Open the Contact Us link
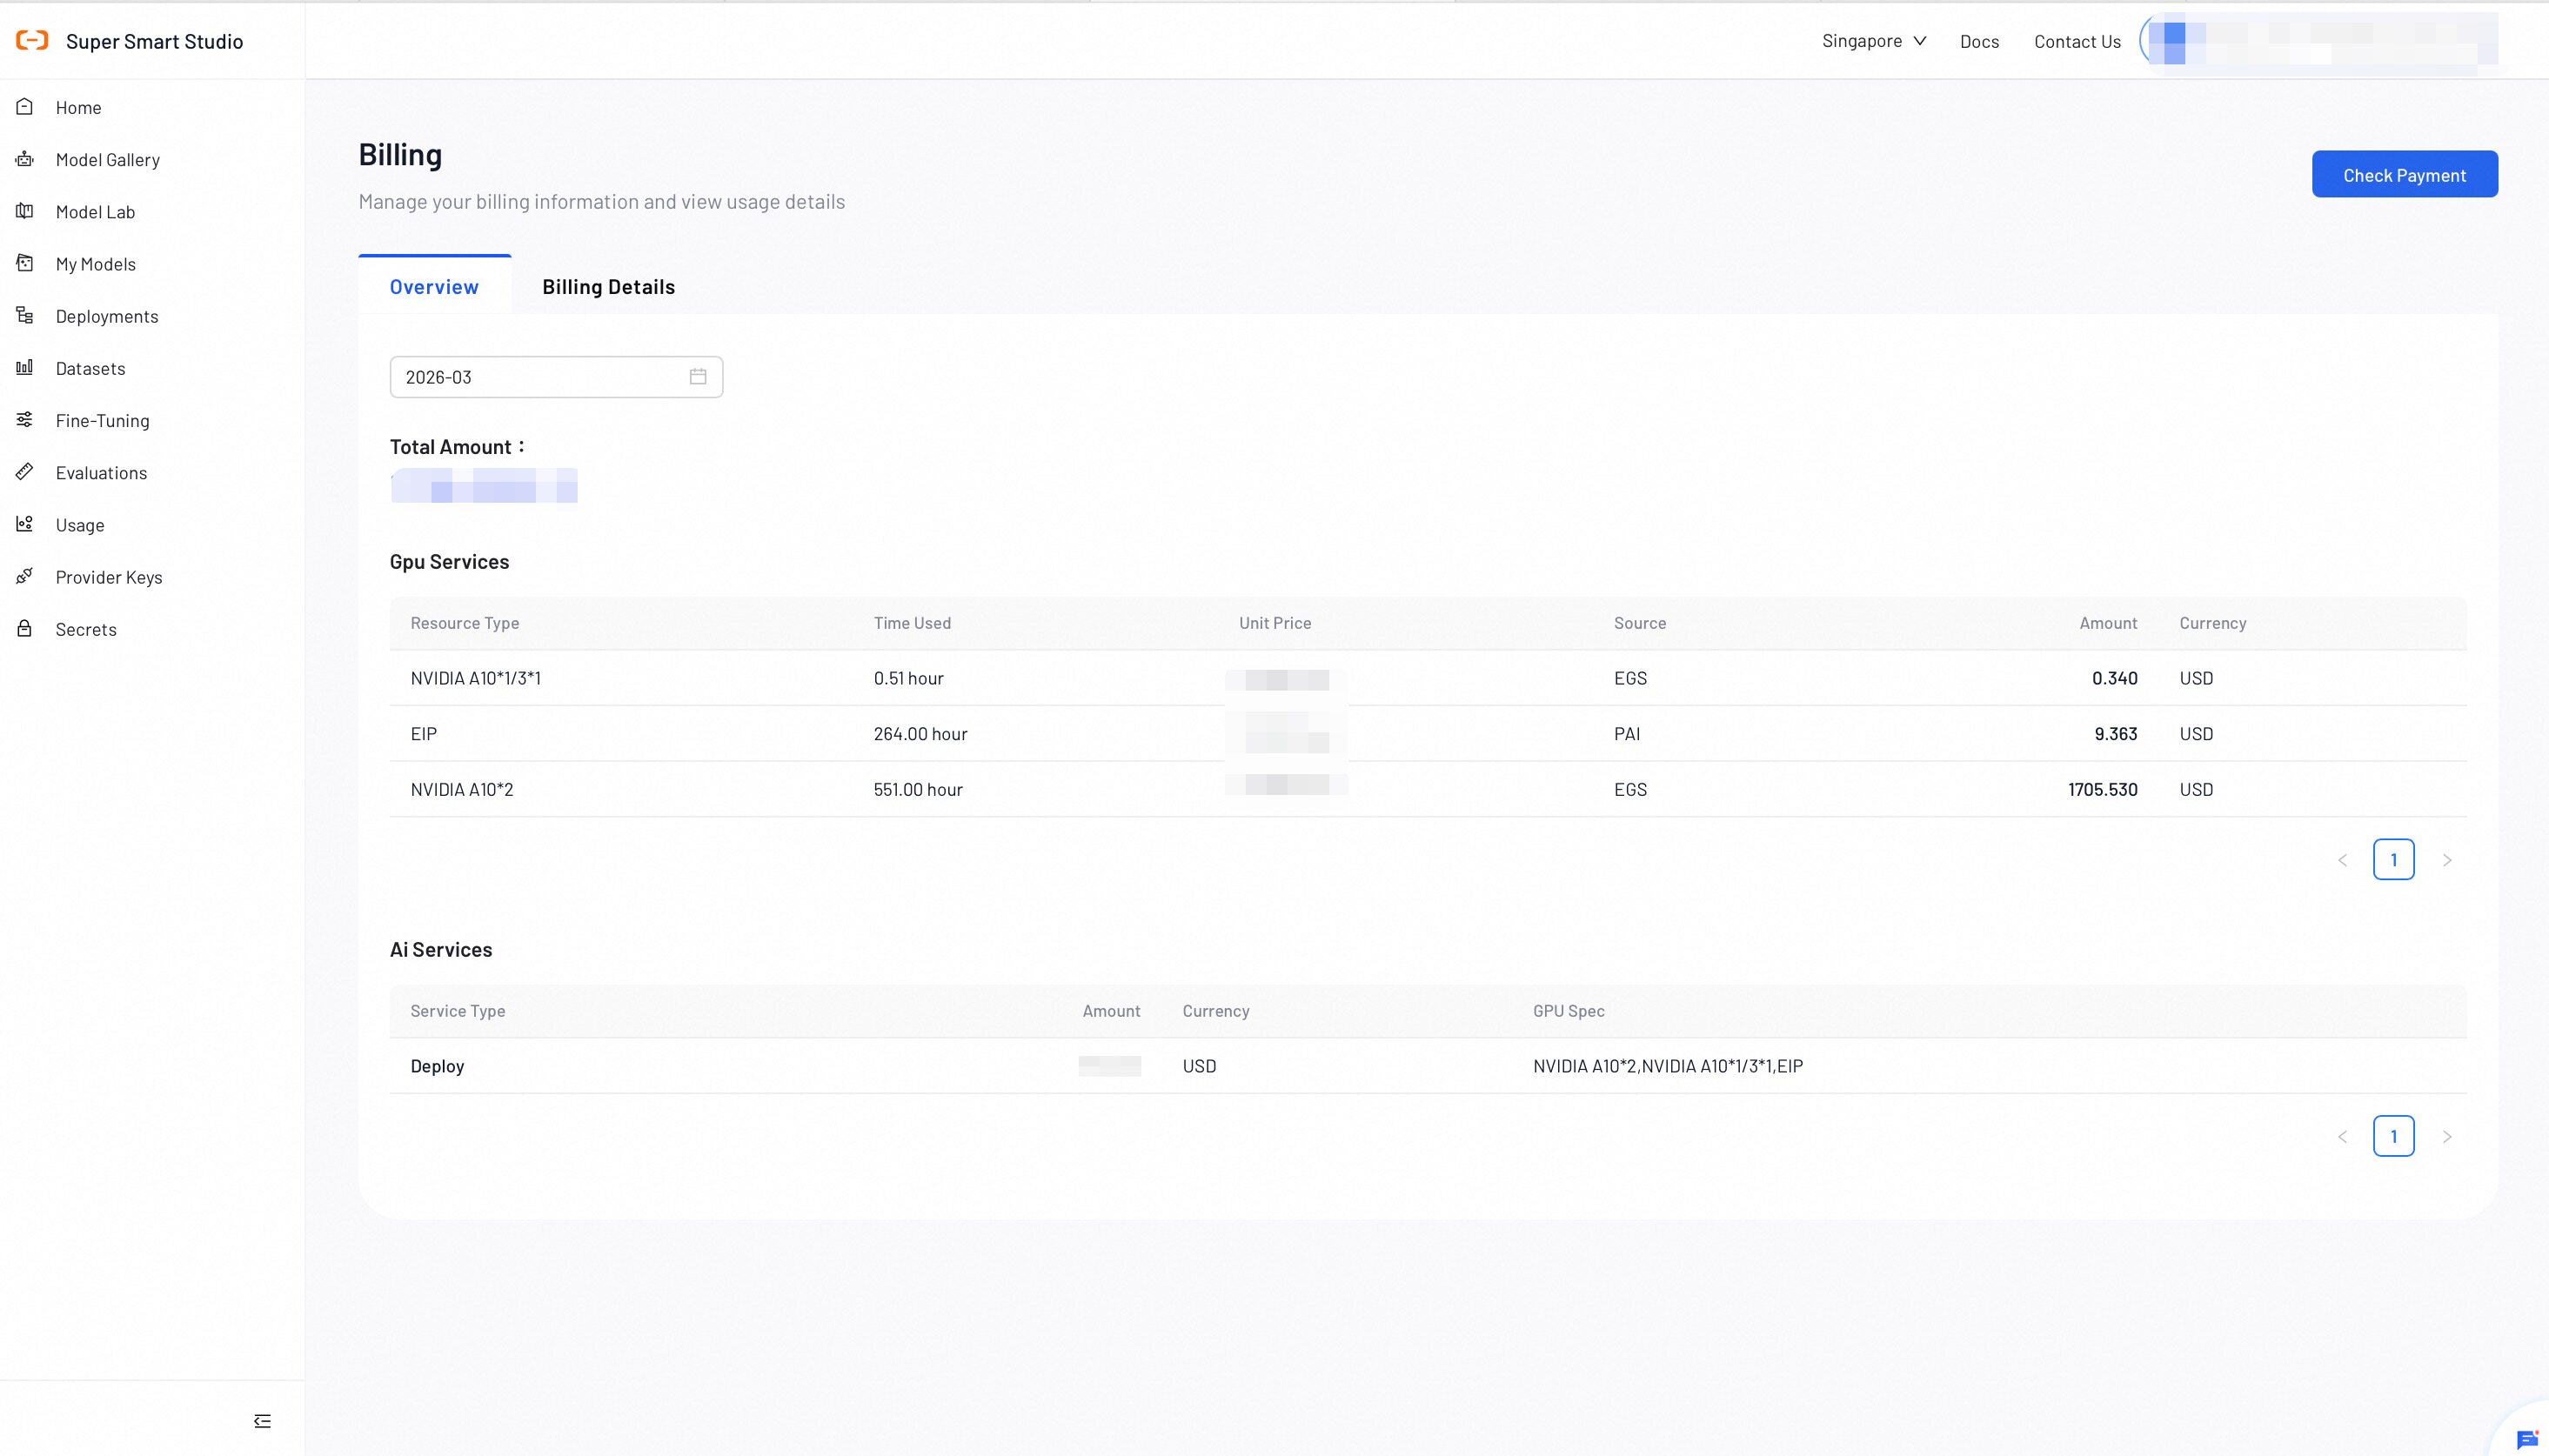Image resolution: width=2549 pixels, height=1456 pixels. (2077, 41)
